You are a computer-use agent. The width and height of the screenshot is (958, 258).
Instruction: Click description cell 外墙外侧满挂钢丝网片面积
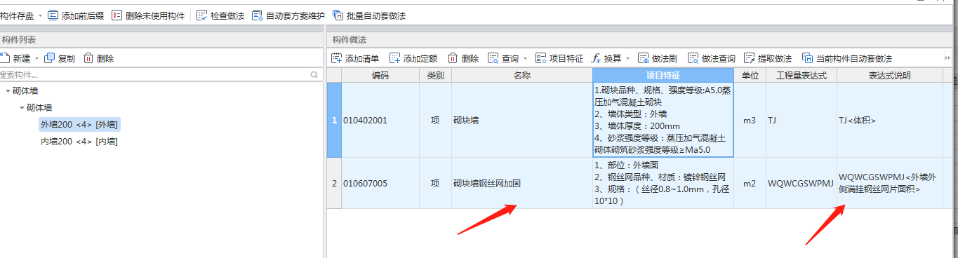click(x=889, y=183)
